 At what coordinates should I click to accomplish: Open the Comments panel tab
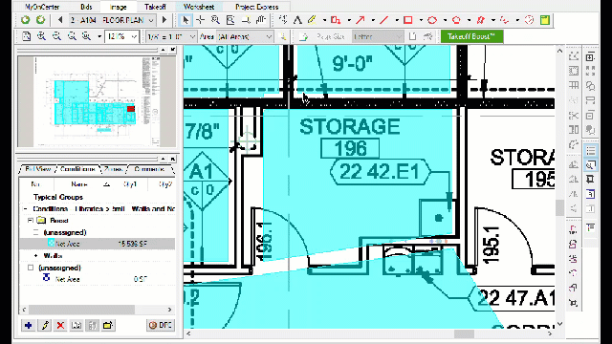pos(149,169)
